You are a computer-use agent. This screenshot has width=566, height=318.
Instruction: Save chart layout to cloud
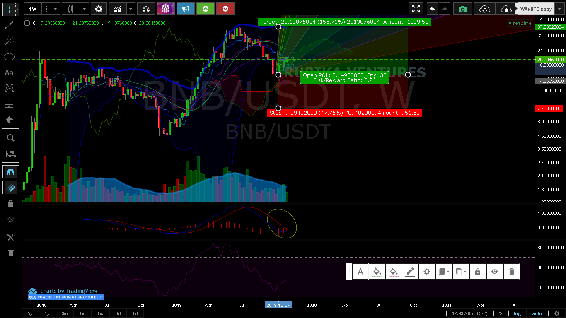(506, 9)
